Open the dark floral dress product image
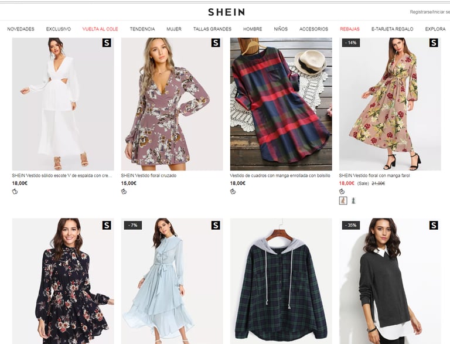Image resolution: width=450 pixels, height=344 pixels. tap(63, 281)
